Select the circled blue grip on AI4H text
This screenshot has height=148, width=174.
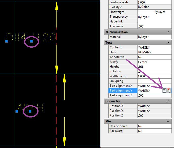[30, 111]
